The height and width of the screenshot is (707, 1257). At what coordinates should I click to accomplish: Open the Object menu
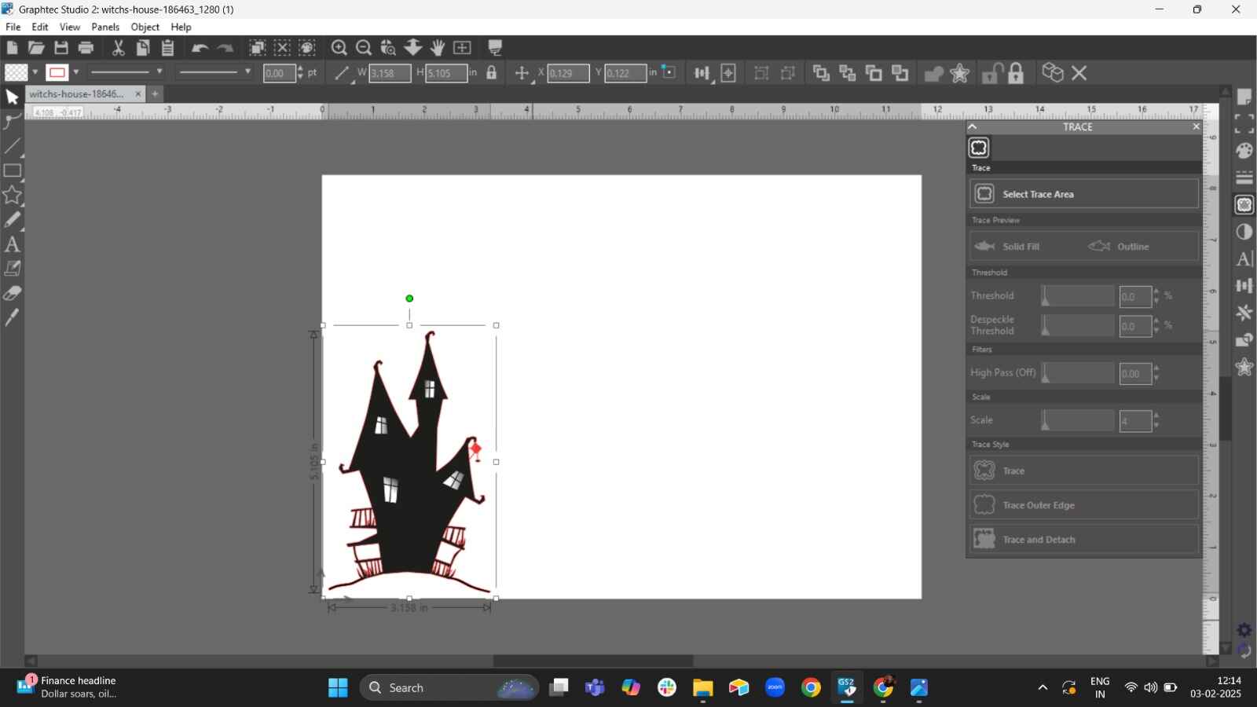pos(145,27)
